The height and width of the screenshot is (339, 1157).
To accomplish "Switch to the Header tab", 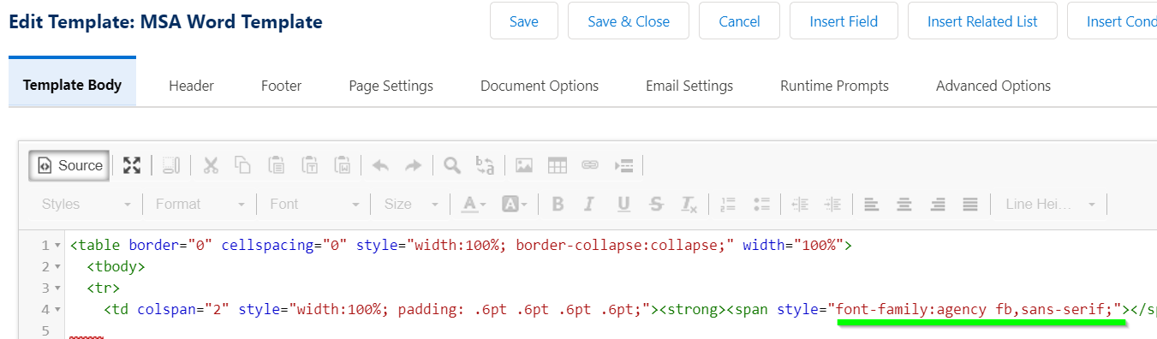I will click(x=191, y=86).
